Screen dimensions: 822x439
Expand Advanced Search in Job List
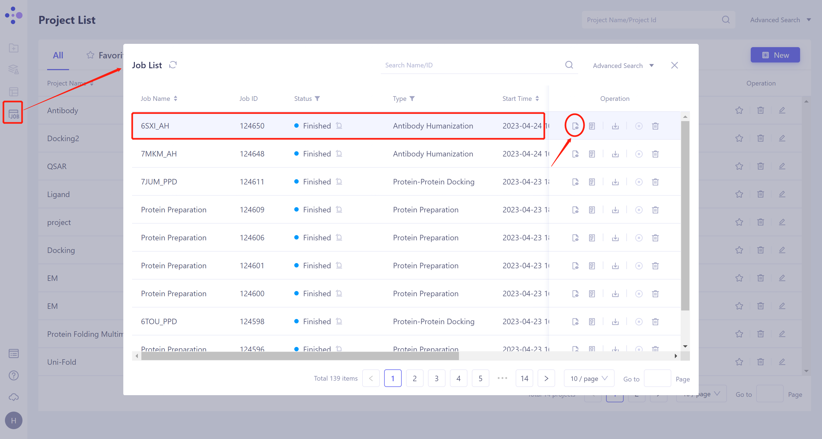(x=623, y=66)
